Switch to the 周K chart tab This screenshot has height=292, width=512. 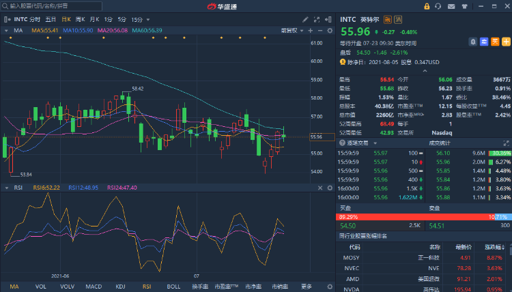81,20
